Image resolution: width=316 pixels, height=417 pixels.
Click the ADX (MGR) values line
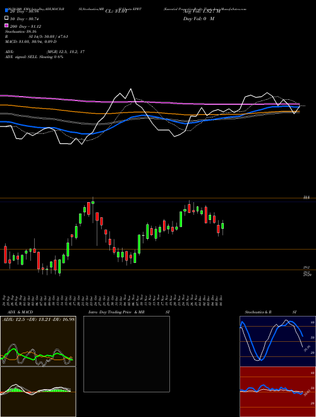coord(45,52)
